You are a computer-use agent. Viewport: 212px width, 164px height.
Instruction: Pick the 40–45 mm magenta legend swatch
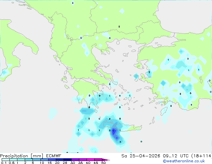[x=91, y=160]
